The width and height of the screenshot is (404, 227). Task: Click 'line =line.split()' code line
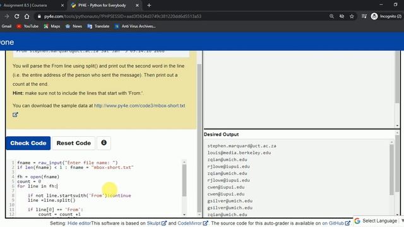pyautogui.click(x=52, y=201)
